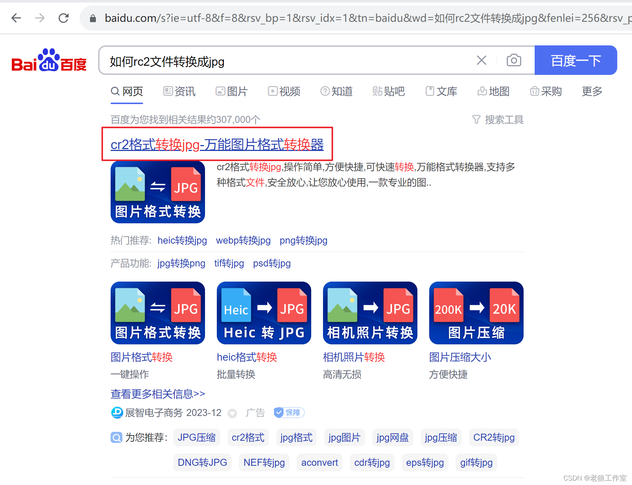The width and height of the screenshot is (632, 485).
Task: Open the 图片格式转换 card link text
Action: click(142, 357)
